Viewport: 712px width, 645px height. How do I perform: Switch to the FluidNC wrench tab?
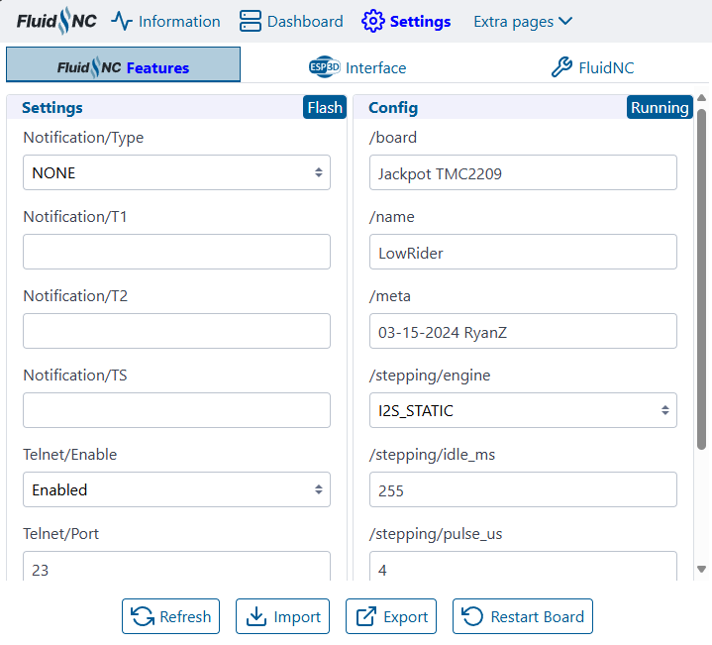tap(592, 67)
